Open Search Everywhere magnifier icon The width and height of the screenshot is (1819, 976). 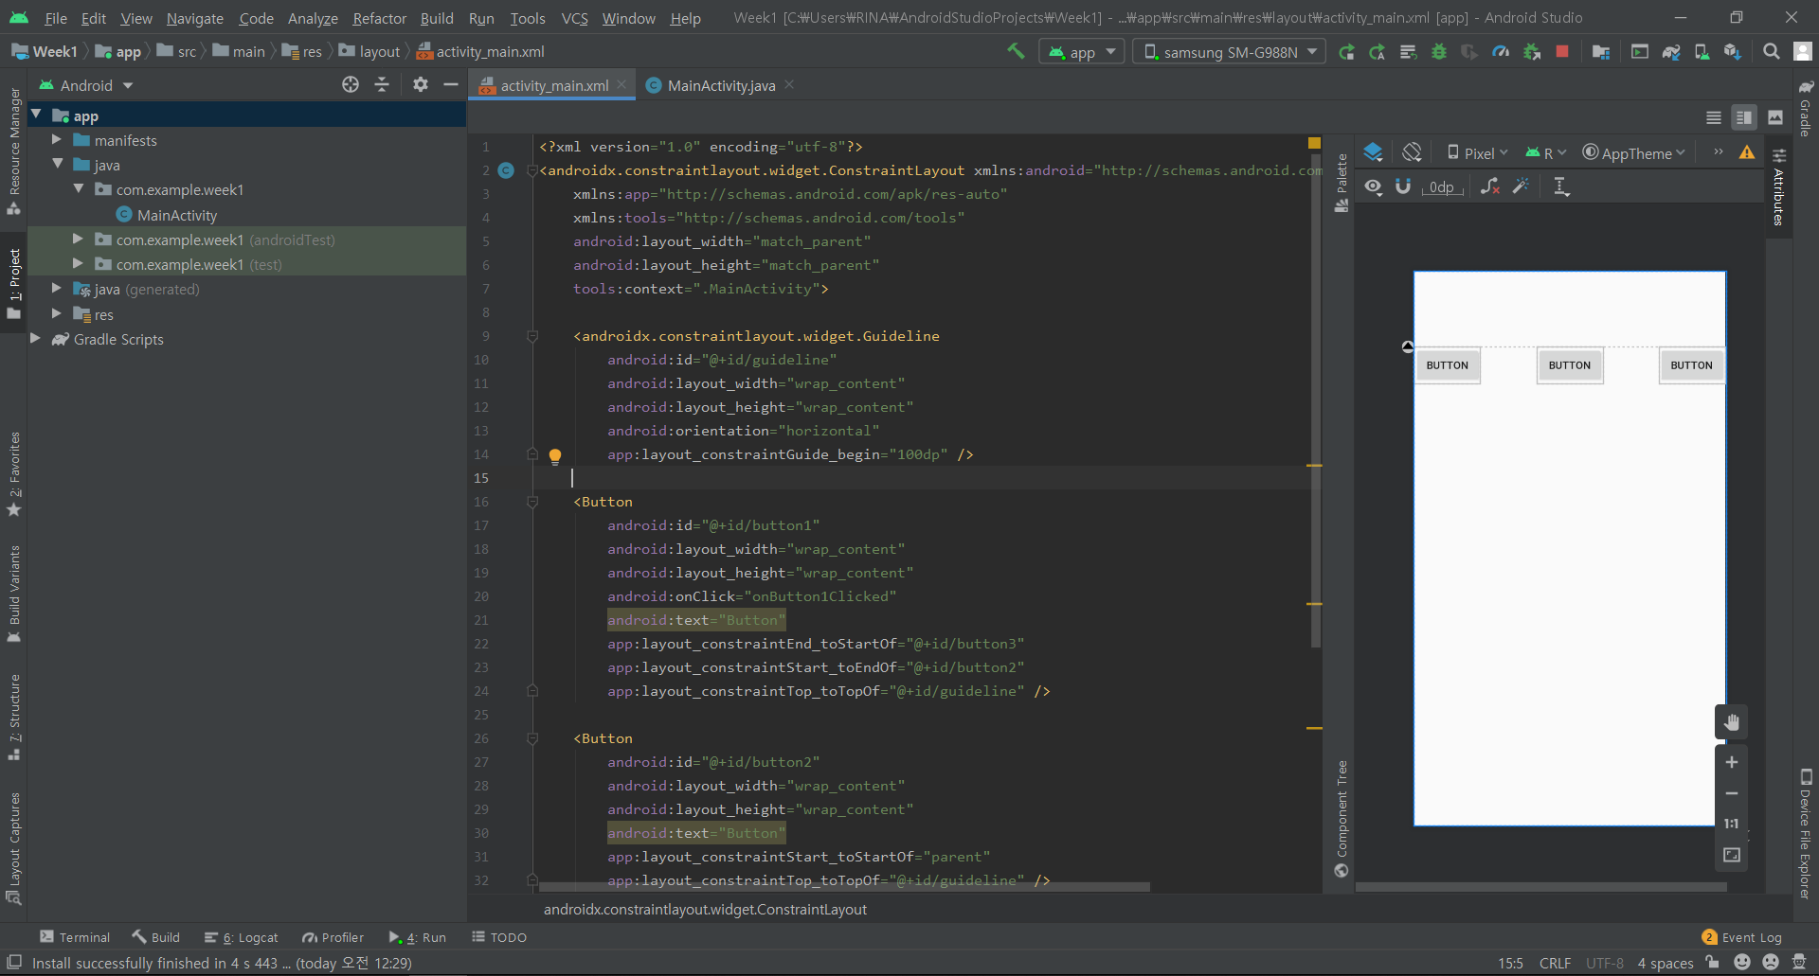pos(1771,52)
